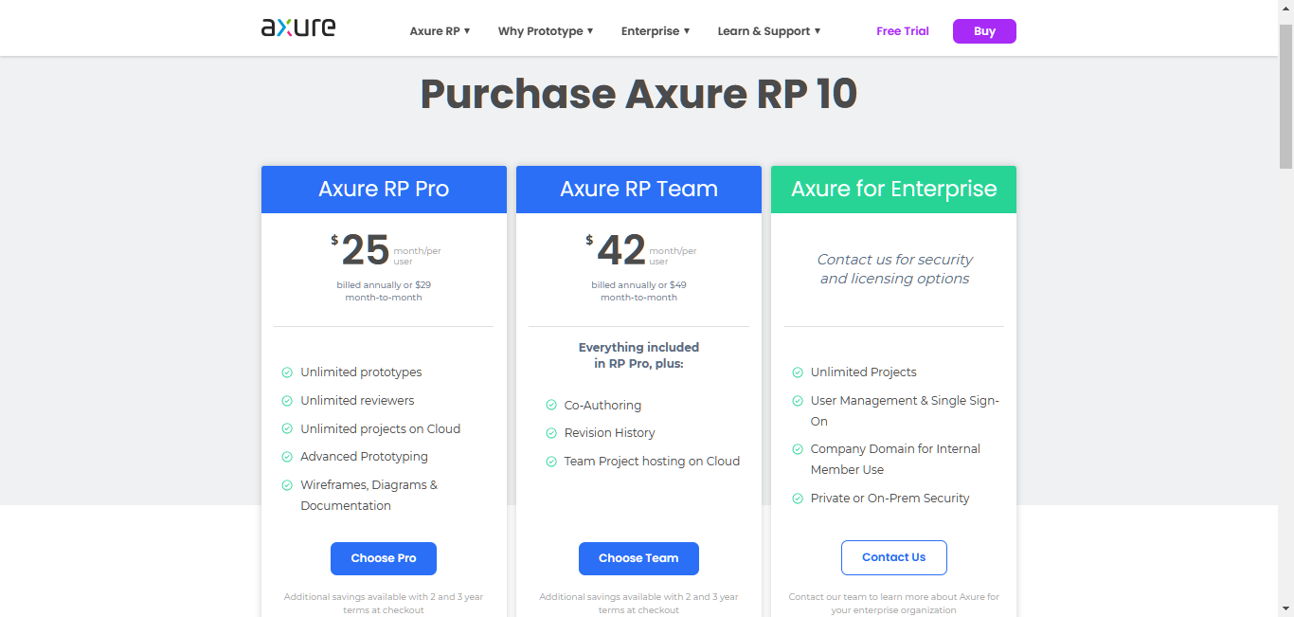Screen dimensions: 1294x617
Task: Click check icon beside Co-Authoring
Action: [x=551, y=406]
